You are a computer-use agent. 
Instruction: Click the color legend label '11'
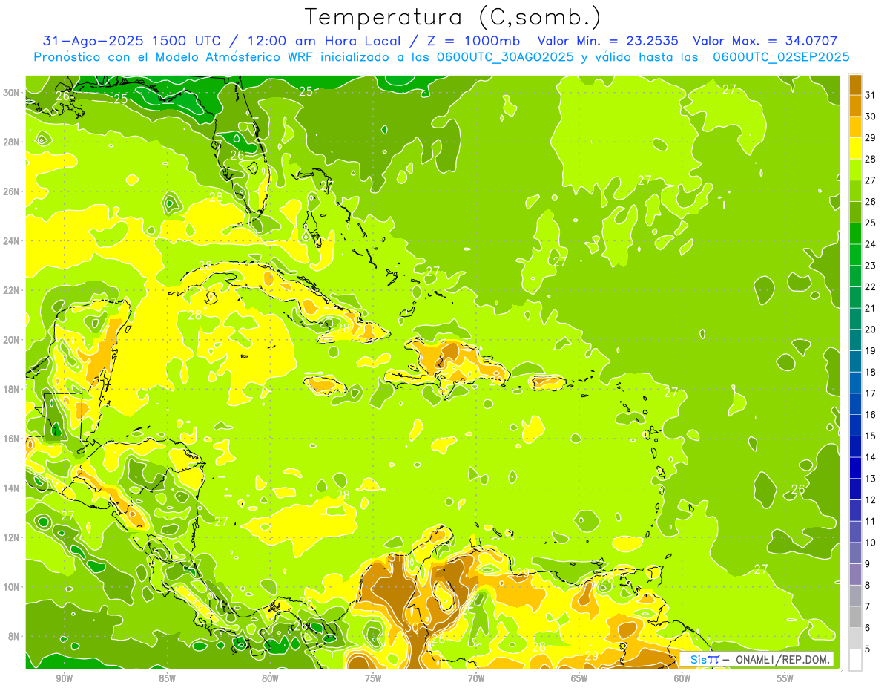(871, 521)
